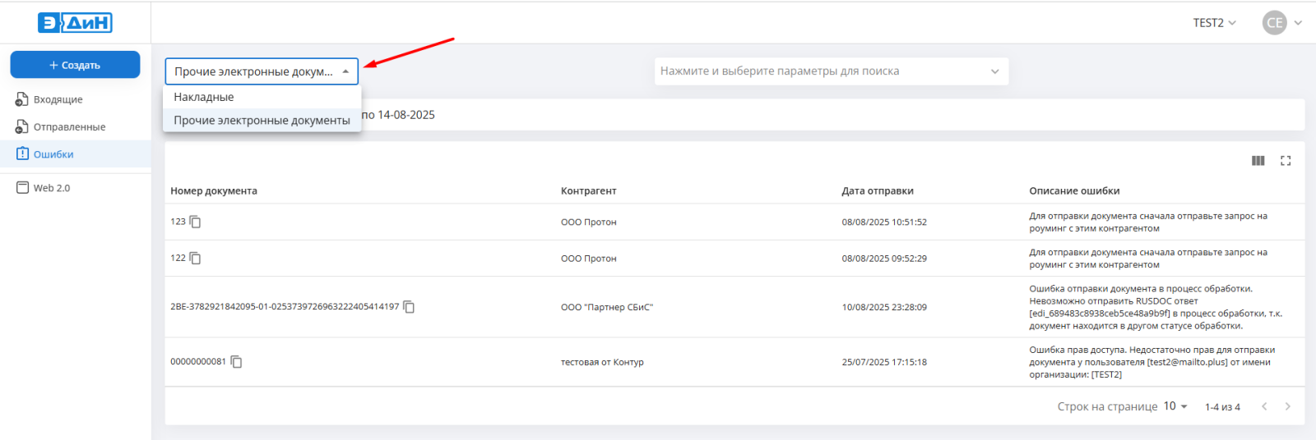Open the search parameters field
The height and width of the screenshot is (440, 1316).
point(832,71)
